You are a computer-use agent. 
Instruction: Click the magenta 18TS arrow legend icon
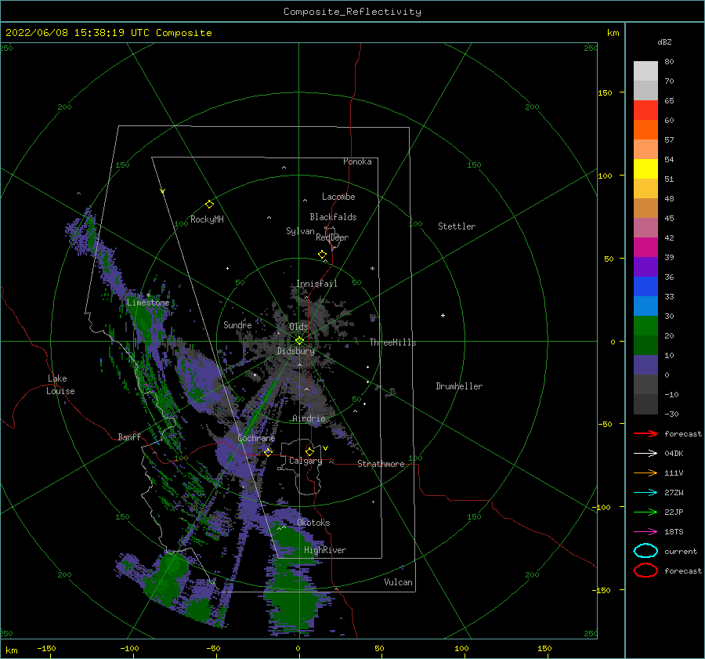pos(645,532)
